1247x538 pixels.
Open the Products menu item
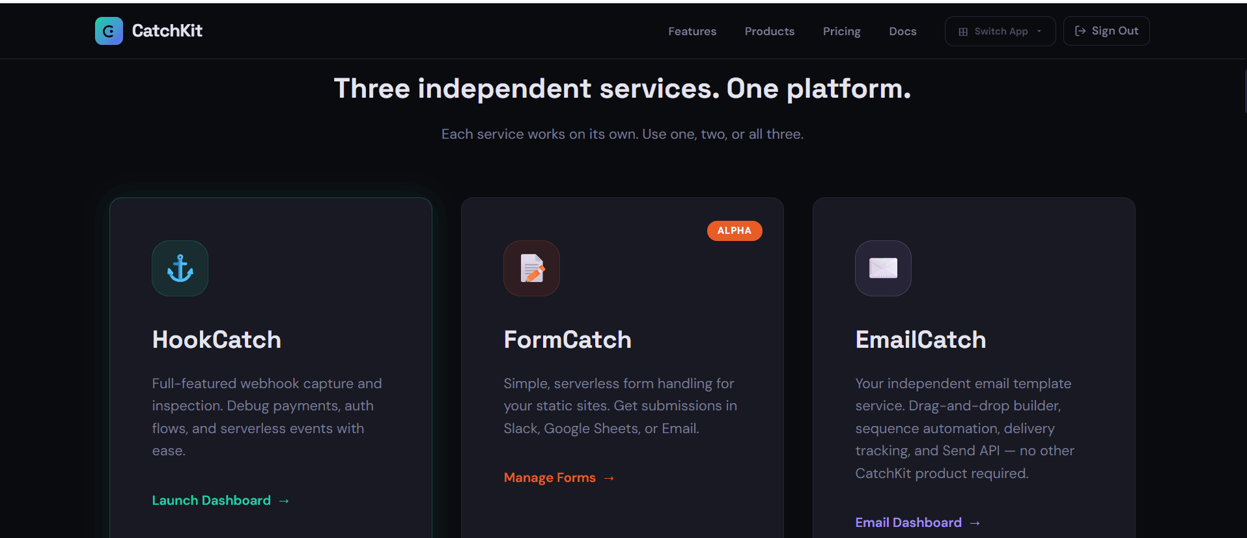click(769, 31)
